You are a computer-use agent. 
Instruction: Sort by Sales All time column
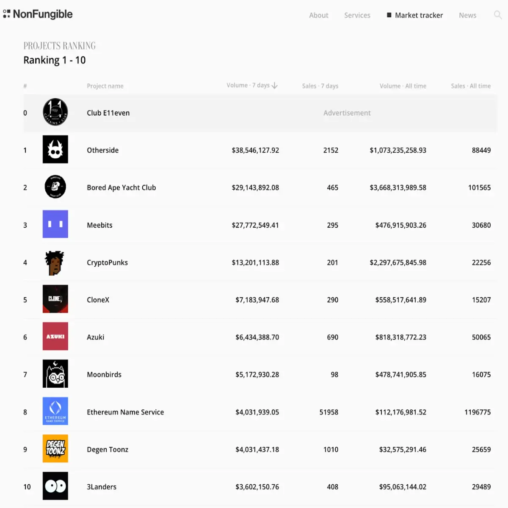click(471, 86)
